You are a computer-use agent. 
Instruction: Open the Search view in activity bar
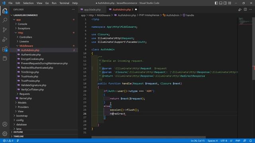click(x=5, y=20)
